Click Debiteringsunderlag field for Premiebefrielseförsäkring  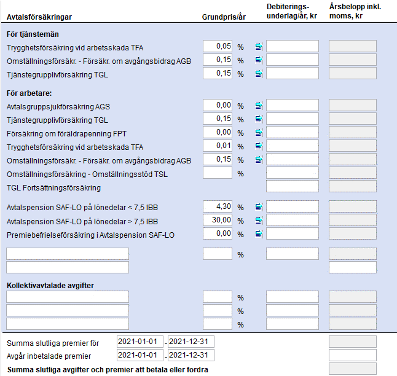click(x=293, y=233)
